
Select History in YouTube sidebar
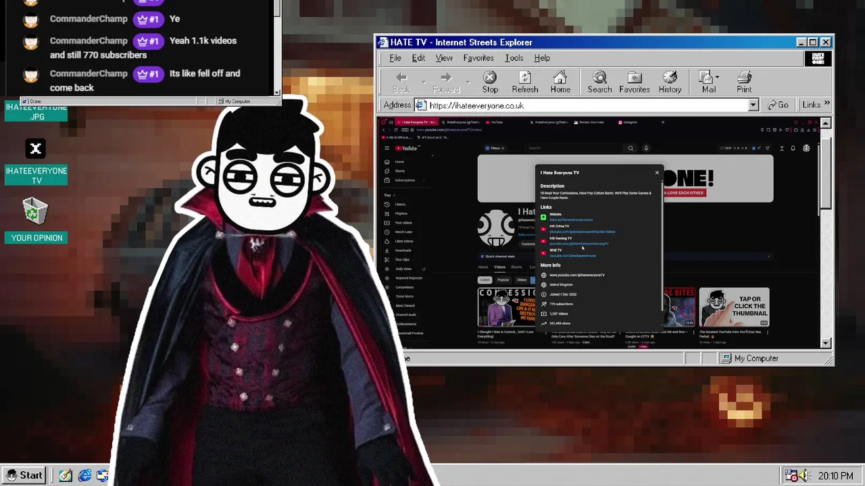point(396,205)
